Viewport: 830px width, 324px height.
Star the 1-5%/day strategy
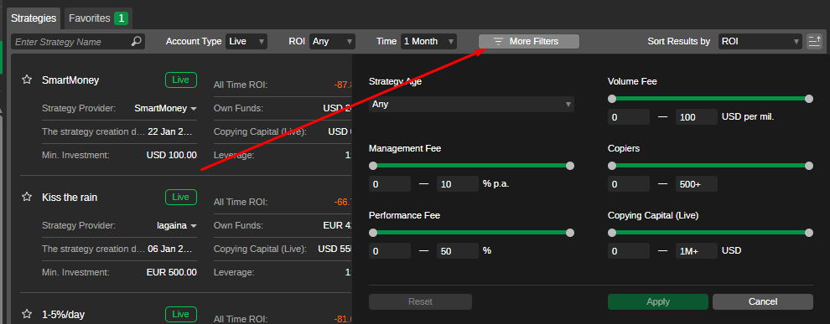click(x=27, y=315)
